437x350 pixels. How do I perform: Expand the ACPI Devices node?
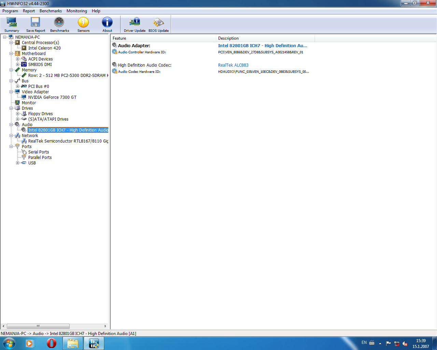(x=17, y=59)
